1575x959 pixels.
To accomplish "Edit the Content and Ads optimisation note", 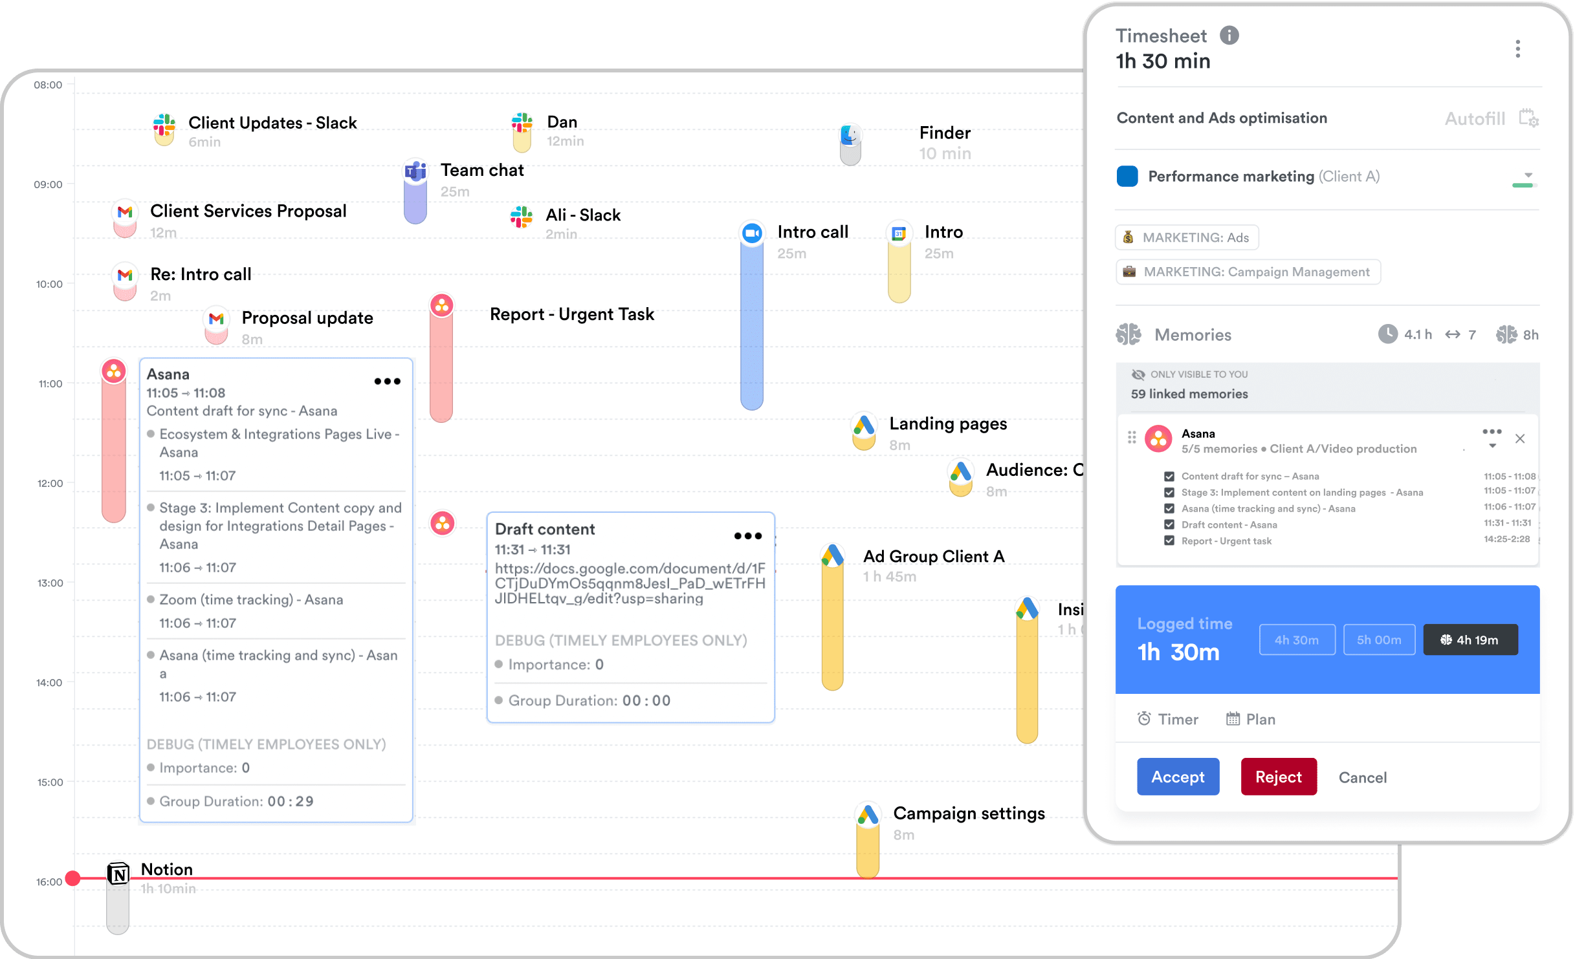I will (1222, 118).
